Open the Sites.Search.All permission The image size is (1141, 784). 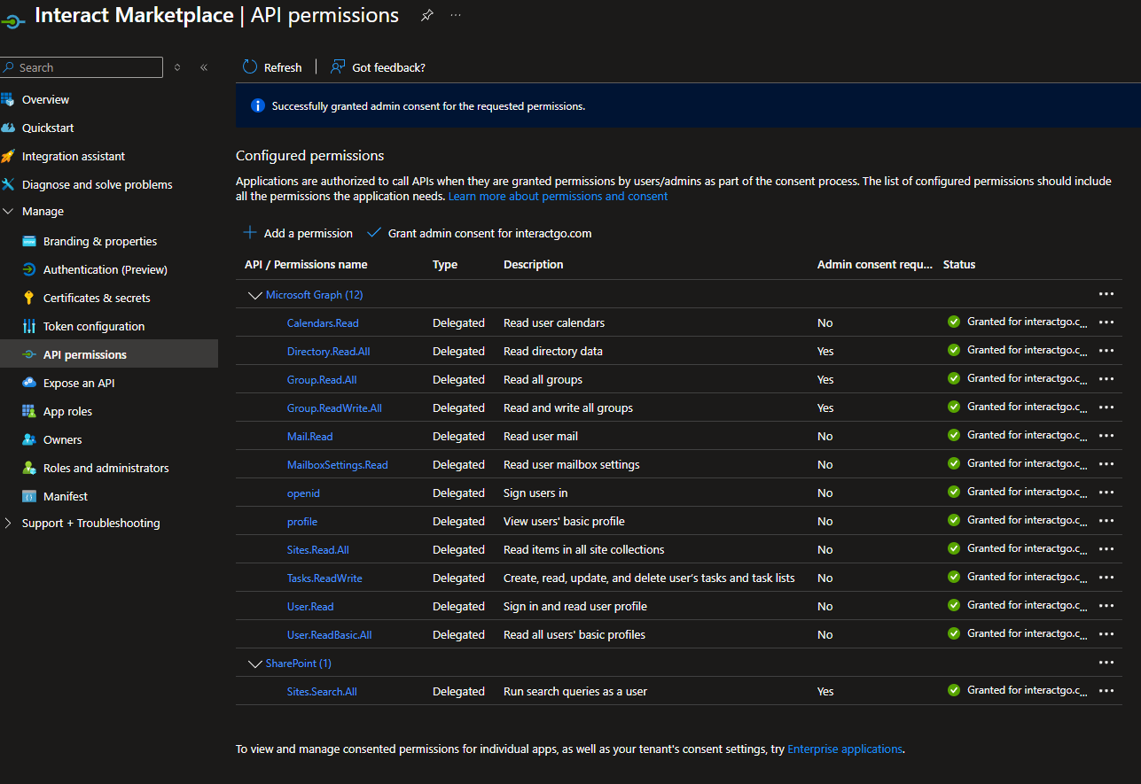322,691
